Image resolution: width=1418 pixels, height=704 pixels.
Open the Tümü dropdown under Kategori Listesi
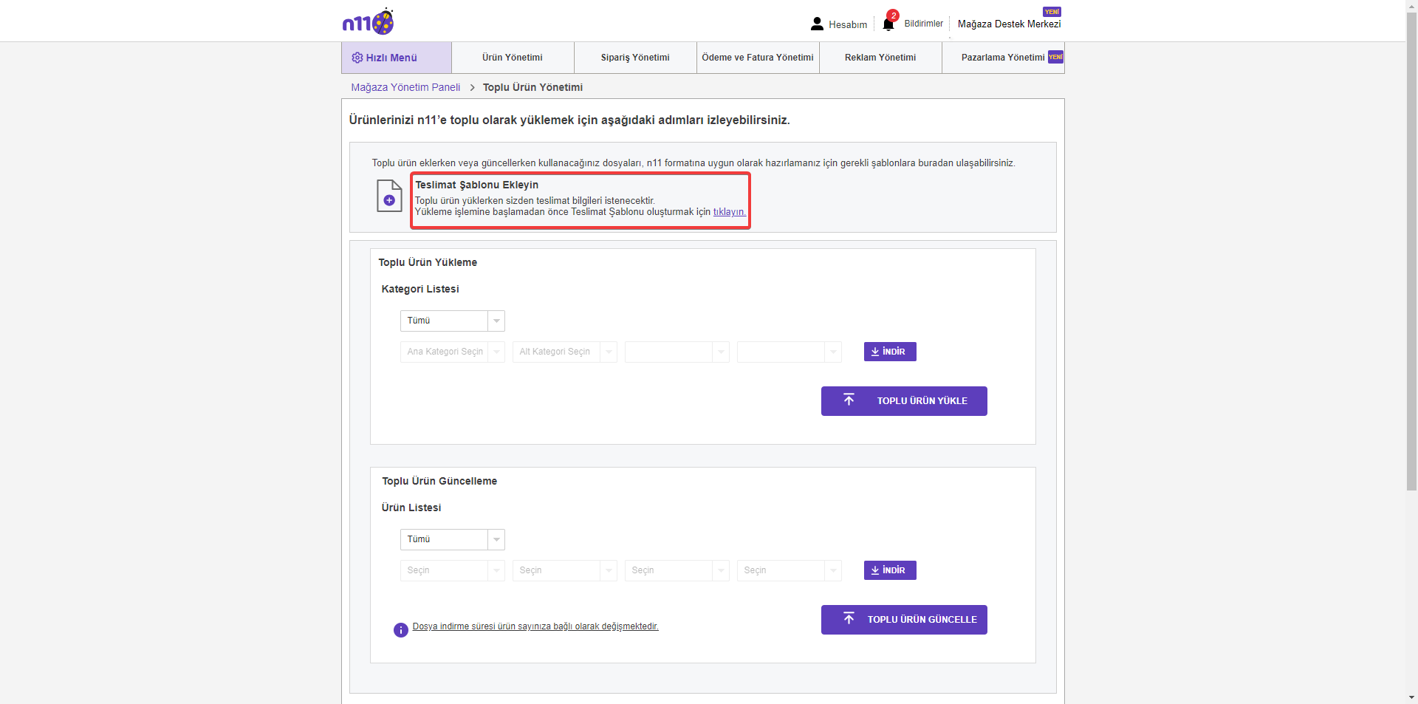click(453, 321)
